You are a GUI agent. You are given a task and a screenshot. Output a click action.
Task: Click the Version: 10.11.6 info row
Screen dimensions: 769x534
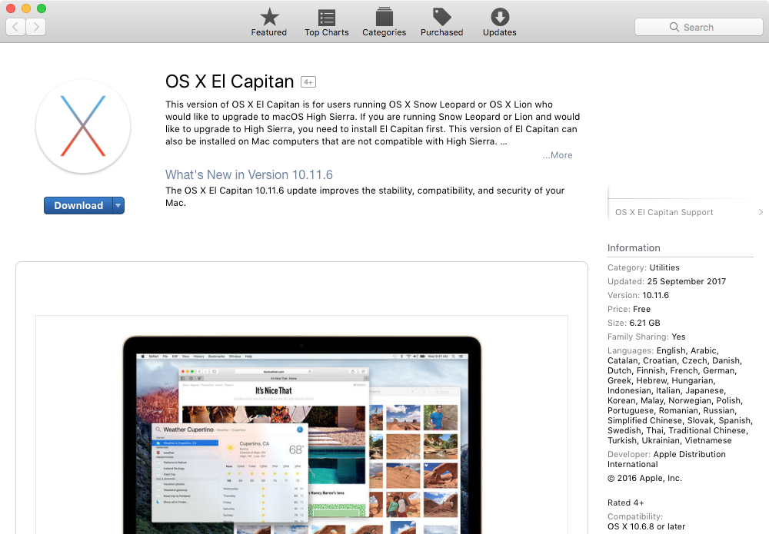coord(638,295)
